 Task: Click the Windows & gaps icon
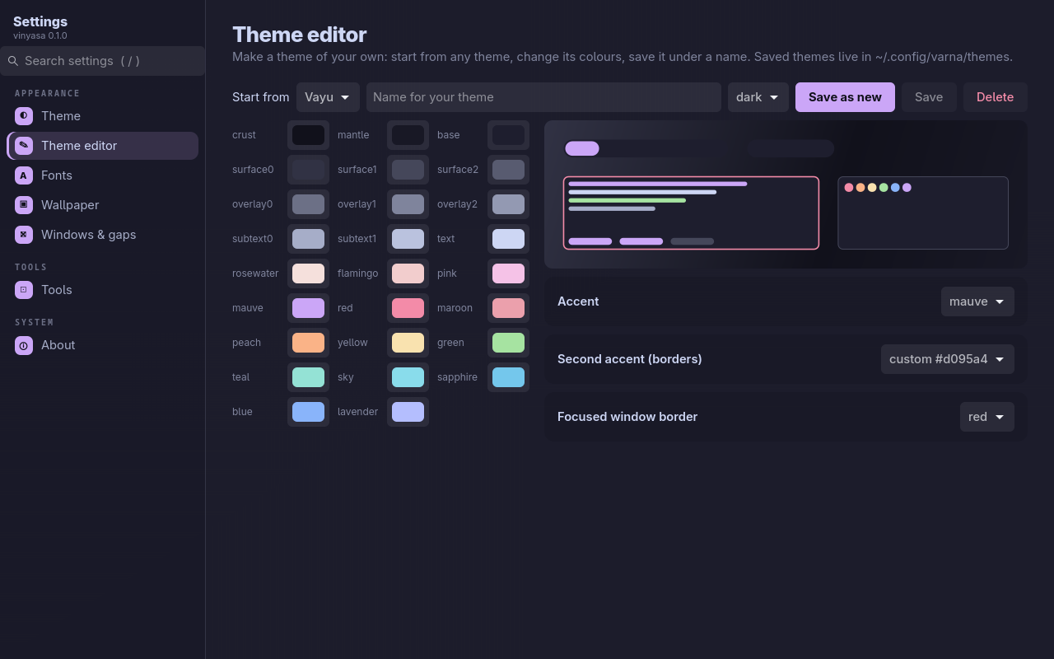click(x=24, y=235)
